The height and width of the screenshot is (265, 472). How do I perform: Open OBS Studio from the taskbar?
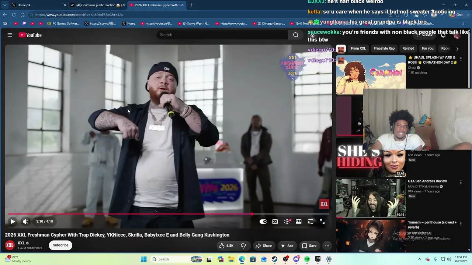tap(285, 259)
